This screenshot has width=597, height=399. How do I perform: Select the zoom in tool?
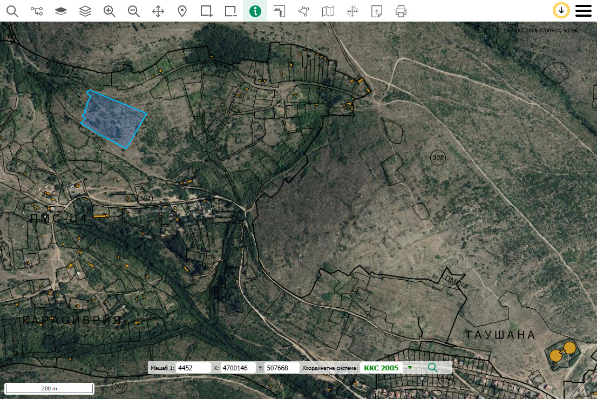(x=110, y=11)
